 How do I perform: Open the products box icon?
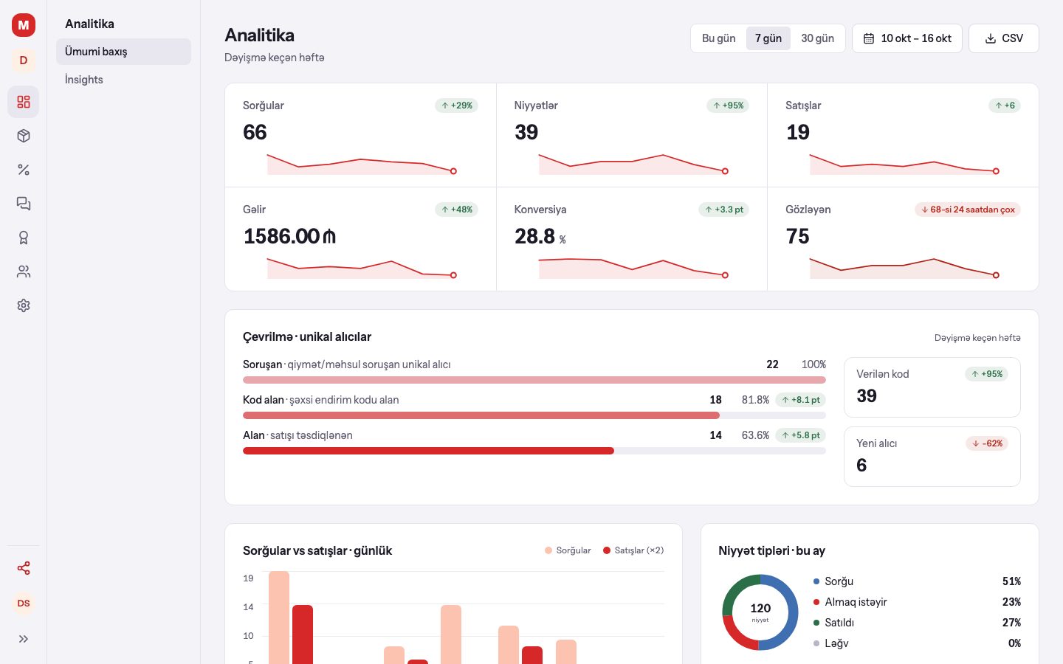click(24, 136)
